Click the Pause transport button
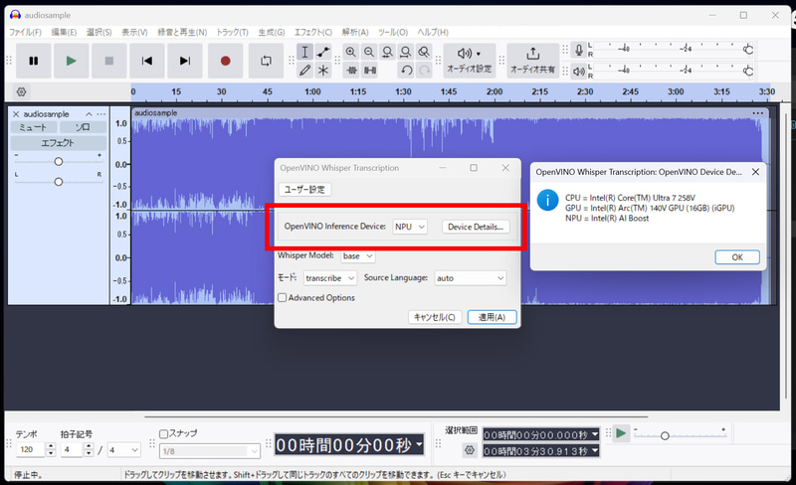The image size is (796, 485). 34,61
